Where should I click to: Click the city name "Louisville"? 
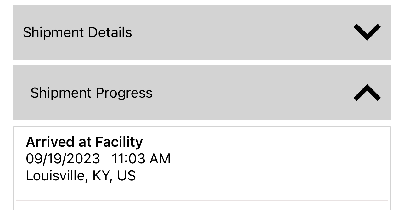click(55, 176)
